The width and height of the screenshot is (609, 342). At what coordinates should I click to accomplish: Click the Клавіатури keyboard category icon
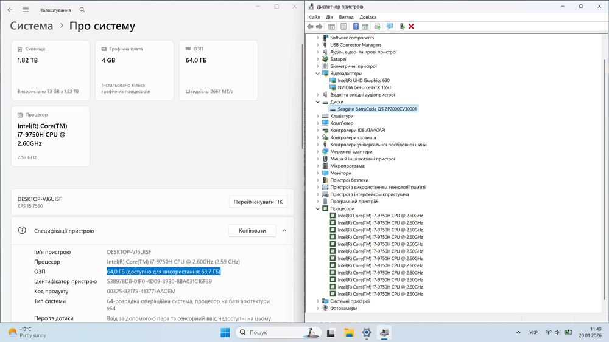pos(325,116)
